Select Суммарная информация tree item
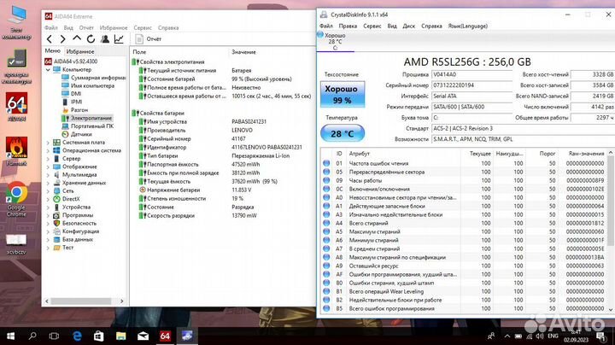 click(x=93, y=78)
